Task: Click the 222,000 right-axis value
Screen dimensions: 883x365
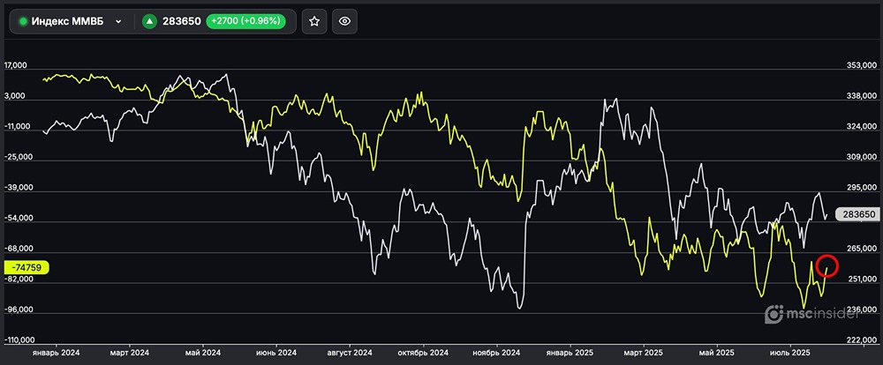Action: (x=860, y=339)
